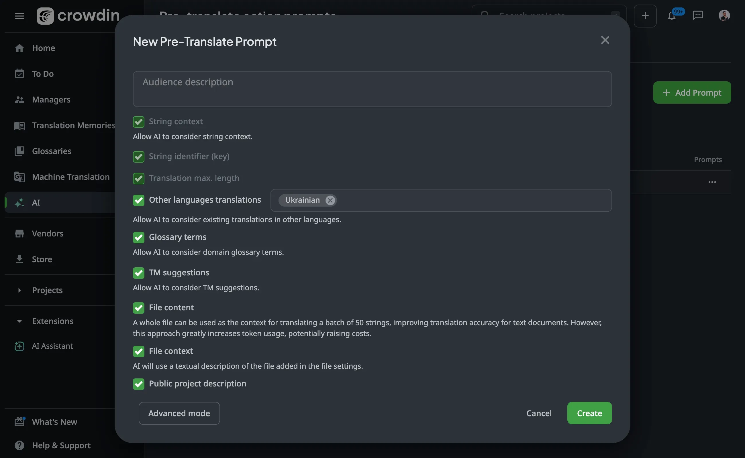The width and height of the screenshot is (745, 458).
Task: Disable the TM suggestions checkbox
Action: click(x=139, y=273)
